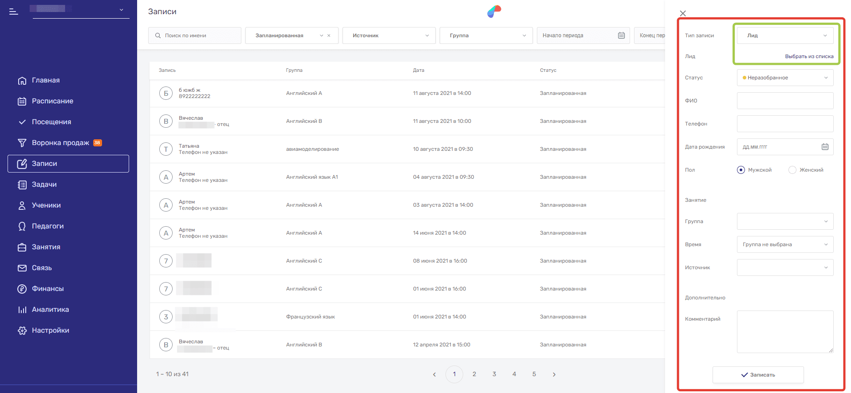Expand the Тип записи dropdown showing Лид
The image size is (851, 393).
tap(785, 35)
